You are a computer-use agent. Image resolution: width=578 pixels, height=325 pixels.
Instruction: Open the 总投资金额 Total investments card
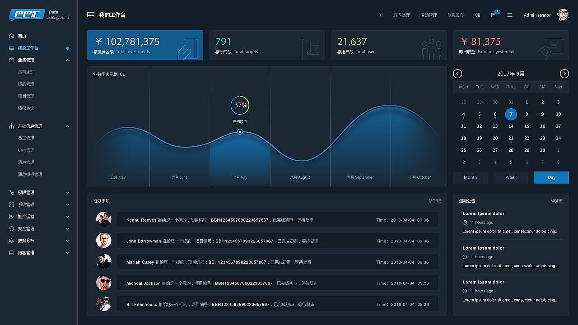[145, 45]
